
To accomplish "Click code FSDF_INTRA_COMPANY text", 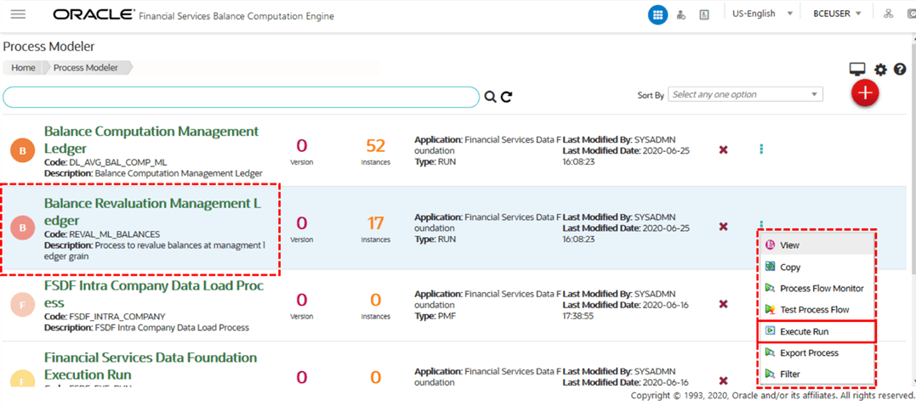I will (x=117, y=317).
